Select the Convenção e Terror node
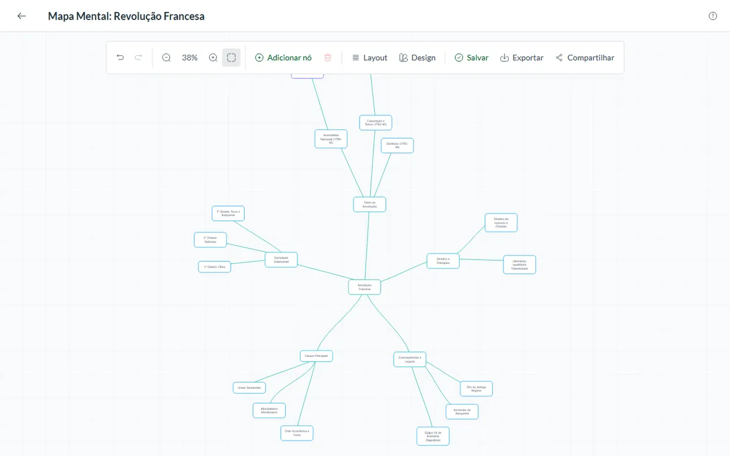The width and height of the screenshot is (730, 456). pos(375,123)
